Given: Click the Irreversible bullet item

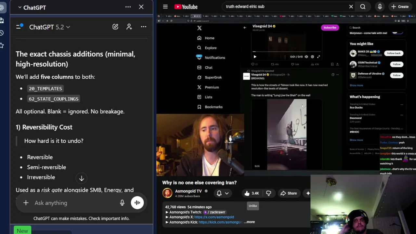Looking at the screenshot, I should (x=41, y=177).
